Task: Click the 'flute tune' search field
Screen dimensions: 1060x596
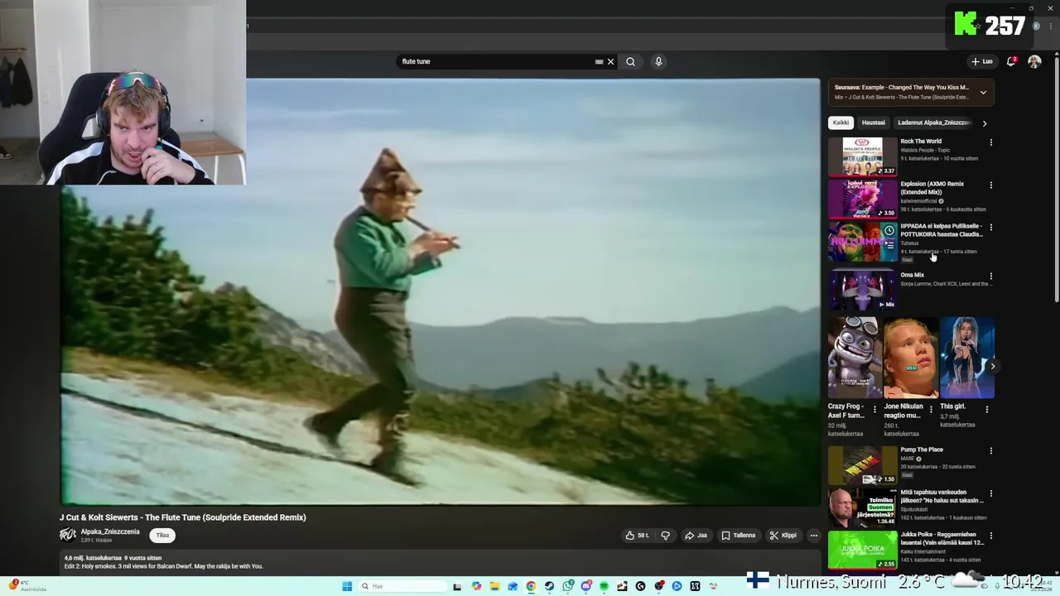Action: point(497,61)
